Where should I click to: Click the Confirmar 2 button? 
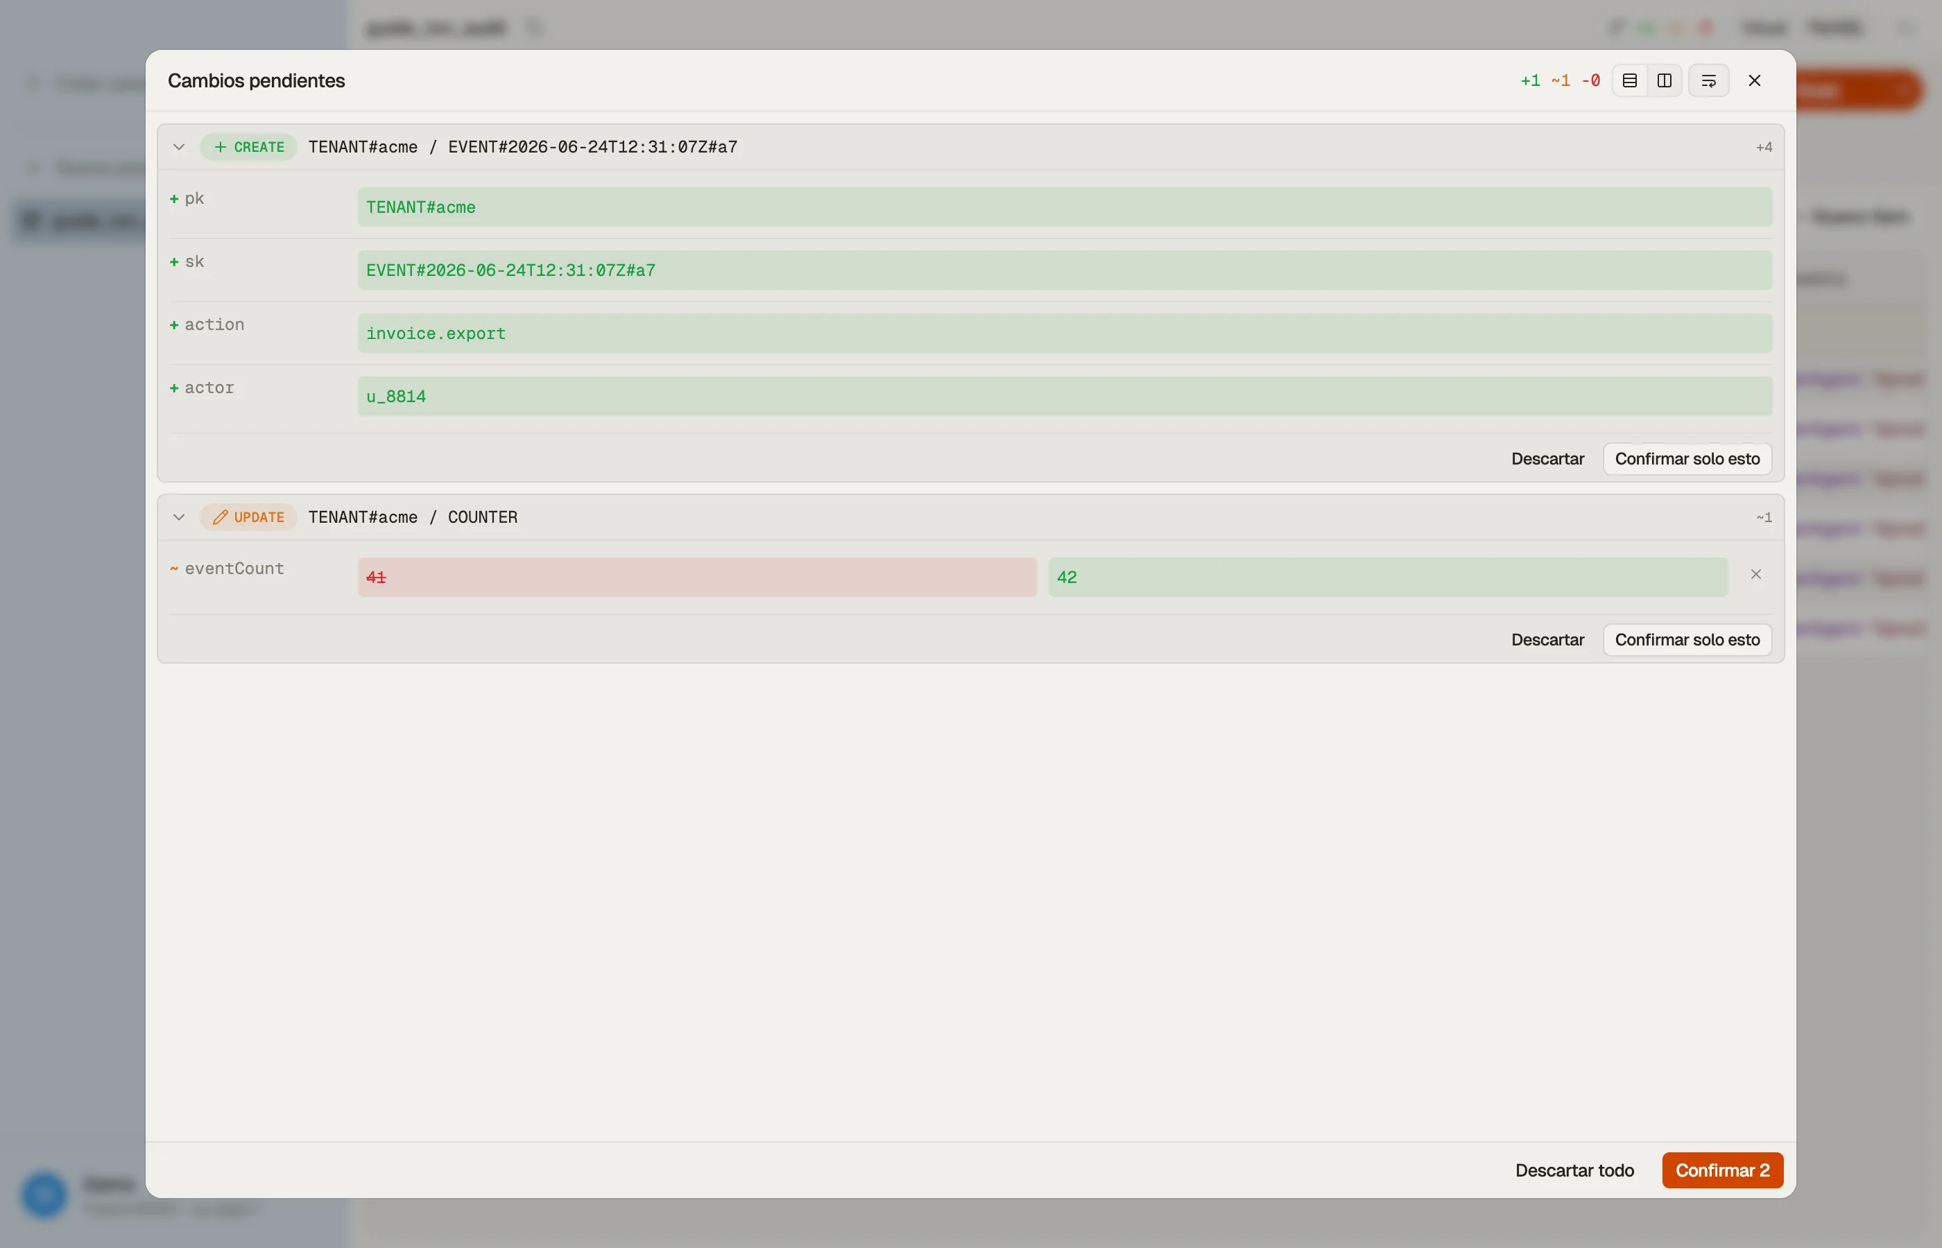click(1722, 1170)
